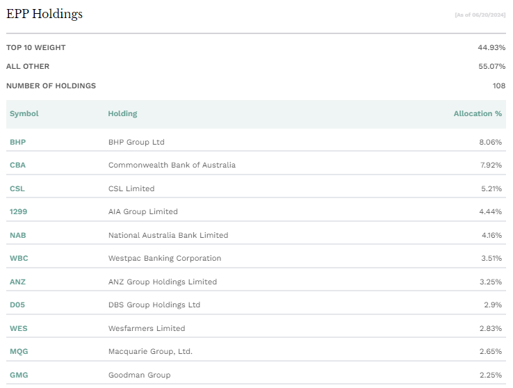Open the WBC ticker symbol link
513x388 pixels.
click(19, 258)
